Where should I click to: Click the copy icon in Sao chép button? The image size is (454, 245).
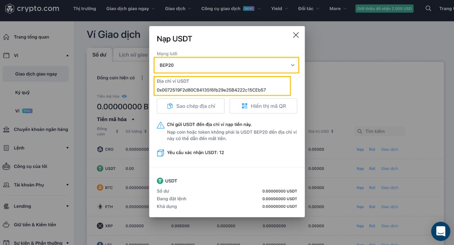[x=170, y=106]
